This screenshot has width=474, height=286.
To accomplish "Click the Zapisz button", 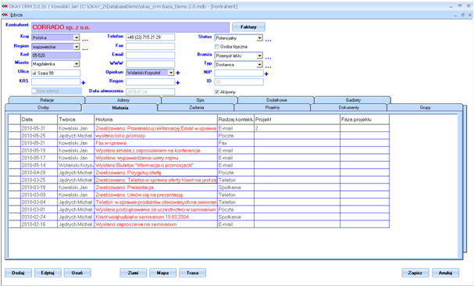I will [x=415, y=273].
